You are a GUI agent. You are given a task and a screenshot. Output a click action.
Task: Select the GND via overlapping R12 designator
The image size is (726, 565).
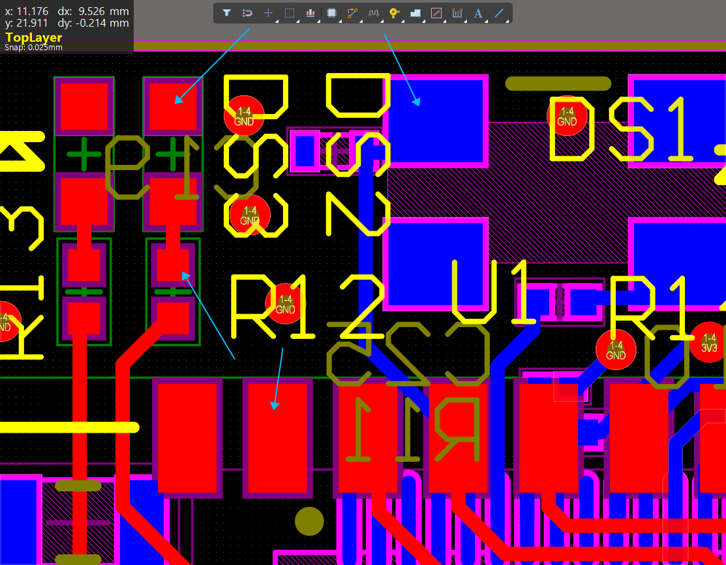[x=285, y=304]
